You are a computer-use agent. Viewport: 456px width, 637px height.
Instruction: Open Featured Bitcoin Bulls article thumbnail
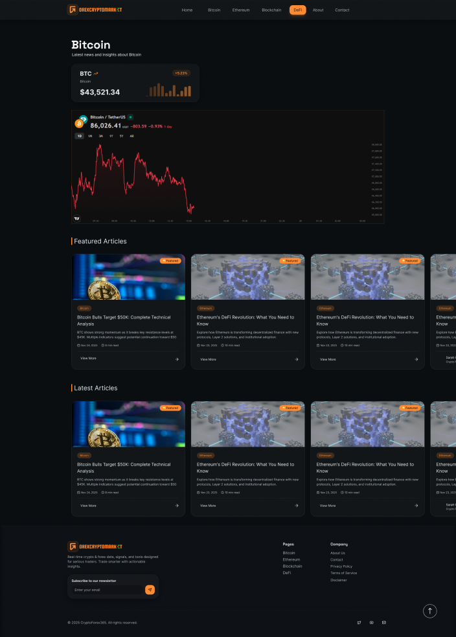click(128, 277)
